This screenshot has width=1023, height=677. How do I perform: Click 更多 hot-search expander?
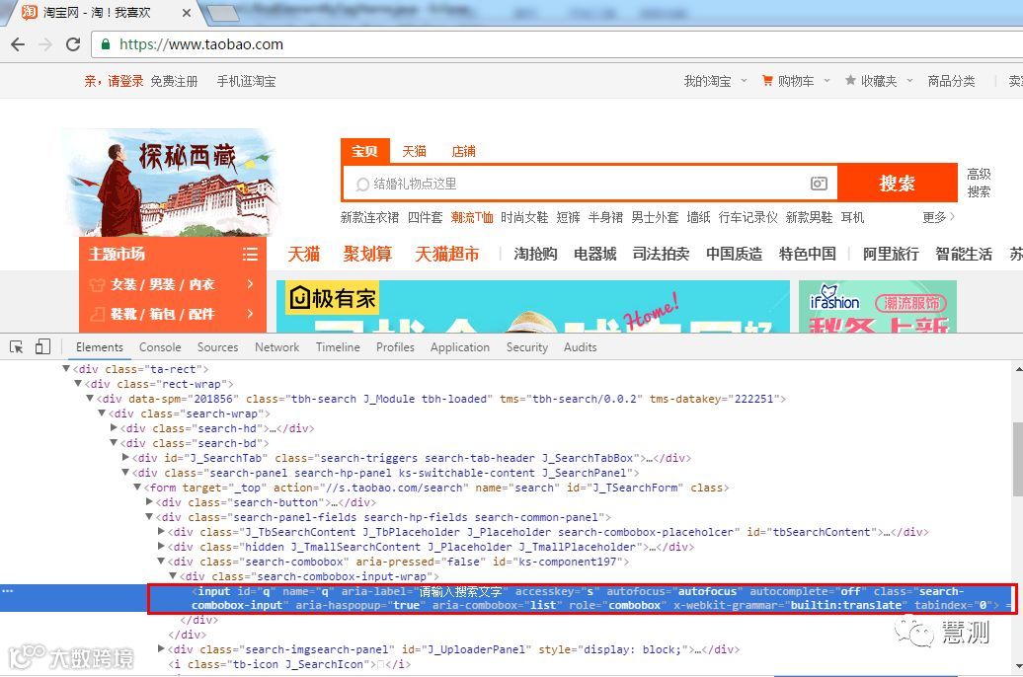(x=938, y=217)
